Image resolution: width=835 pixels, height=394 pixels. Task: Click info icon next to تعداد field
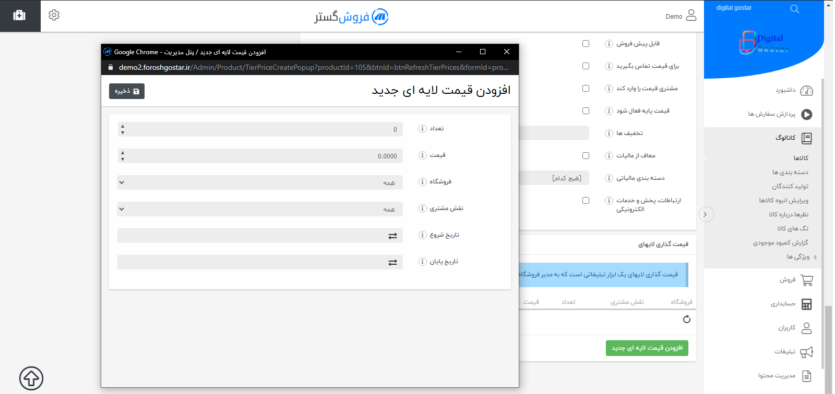click(422, 129)
